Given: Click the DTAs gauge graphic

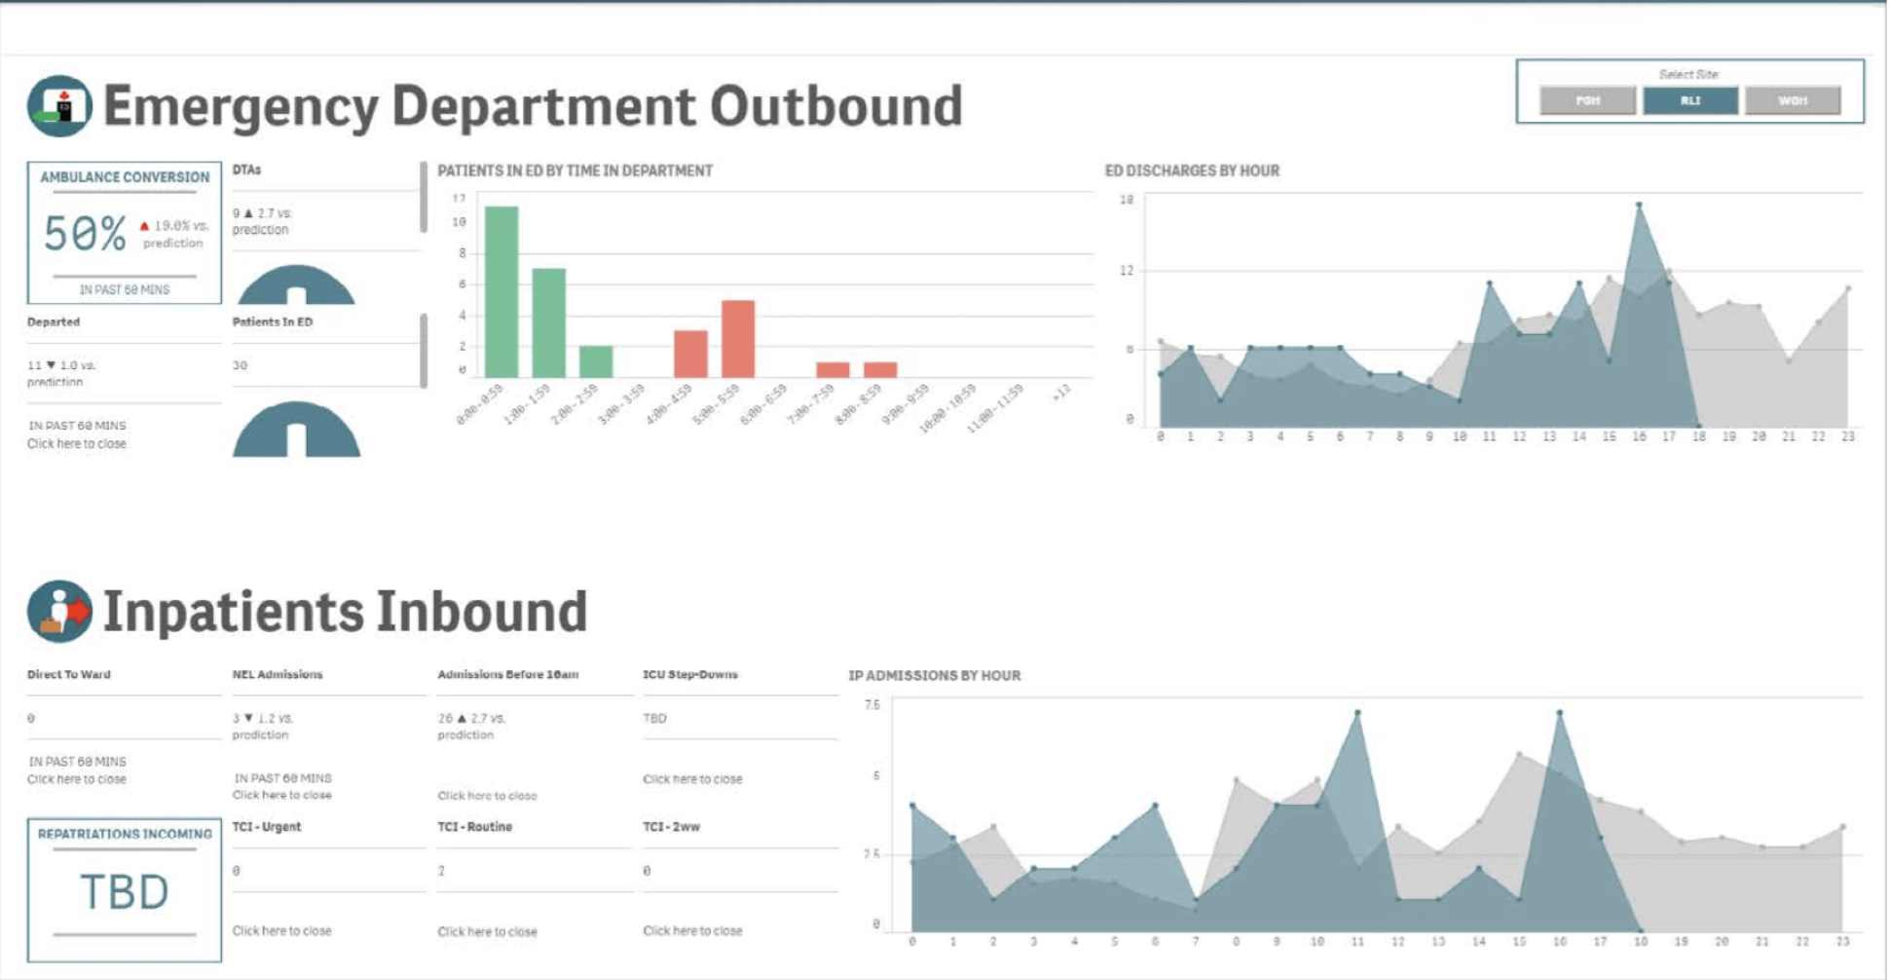Looking at the screenshot, I should pyautogui.click(x=296, y=285).
